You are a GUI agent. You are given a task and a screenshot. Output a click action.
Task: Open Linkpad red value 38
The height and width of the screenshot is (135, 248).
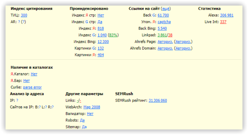[170, 35]
